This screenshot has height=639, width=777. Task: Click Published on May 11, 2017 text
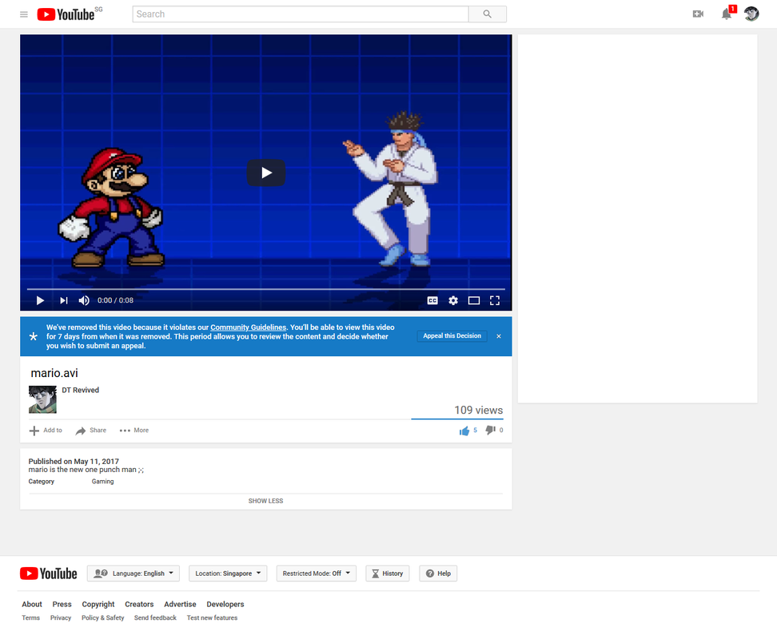(x=74, y=462)
